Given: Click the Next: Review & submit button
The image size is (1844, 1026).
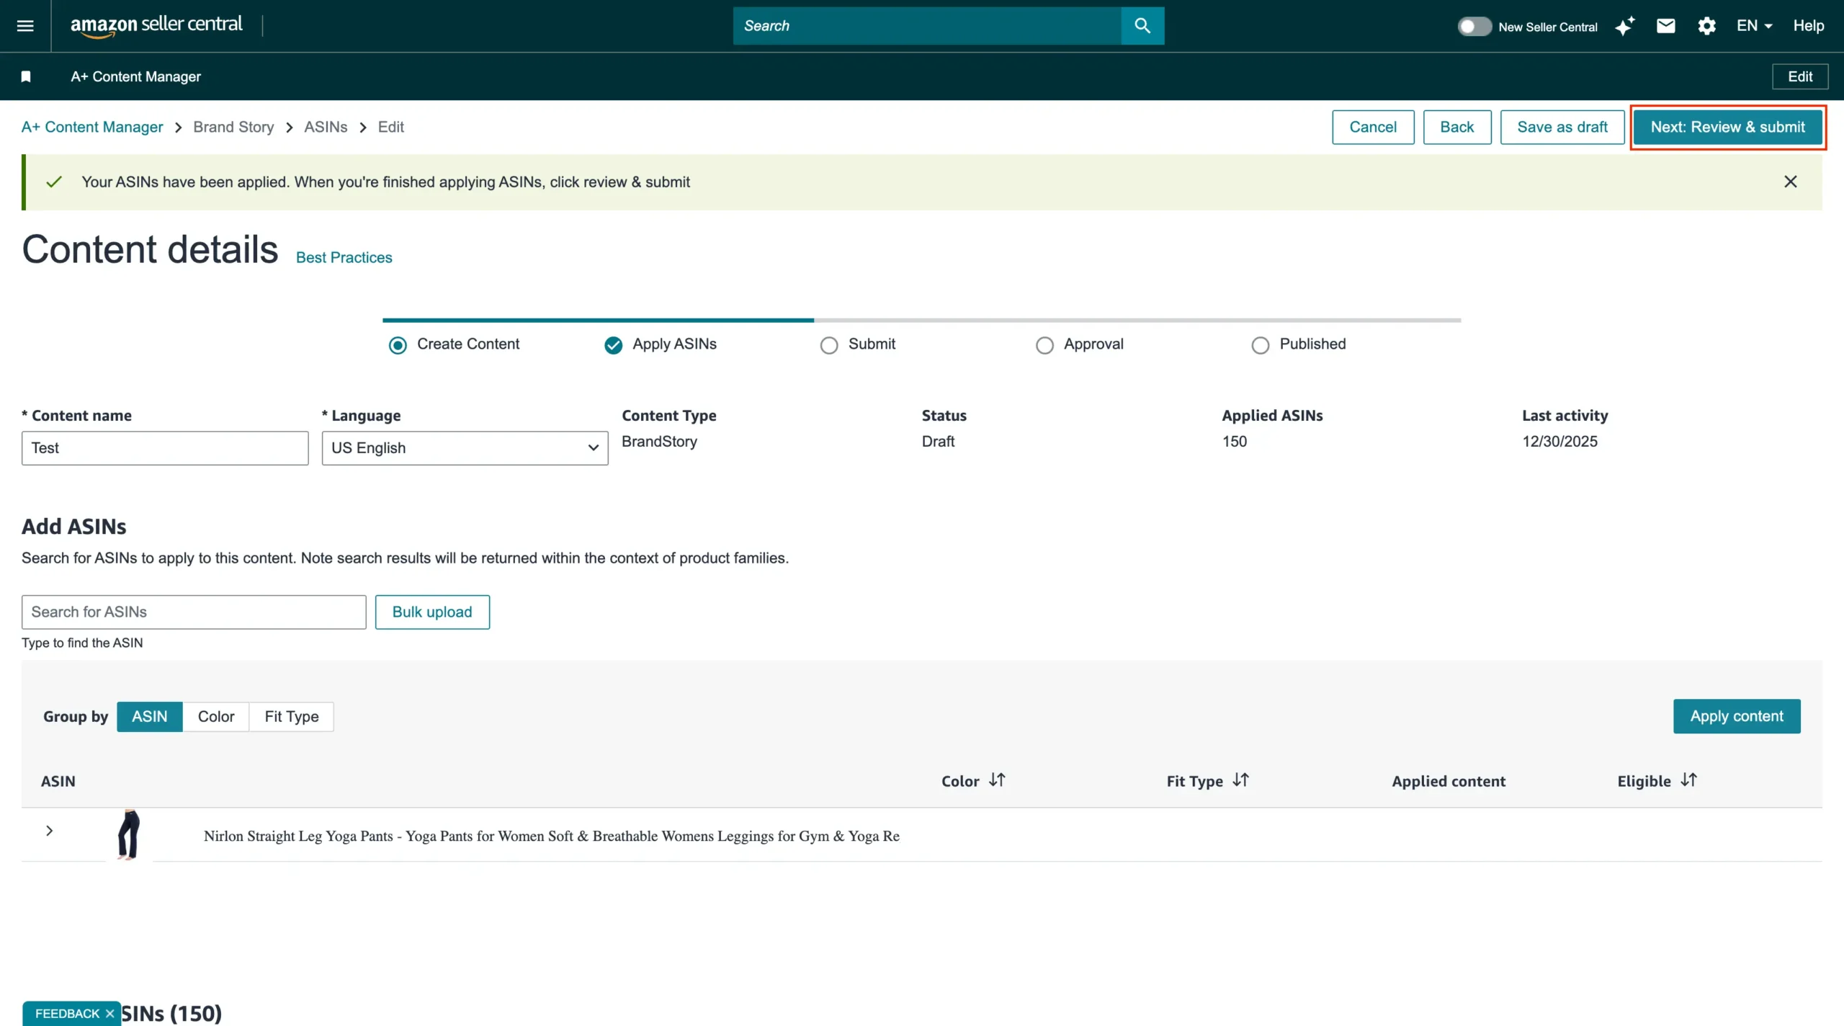Looking at the screenshot, I should coord(1727,128).
